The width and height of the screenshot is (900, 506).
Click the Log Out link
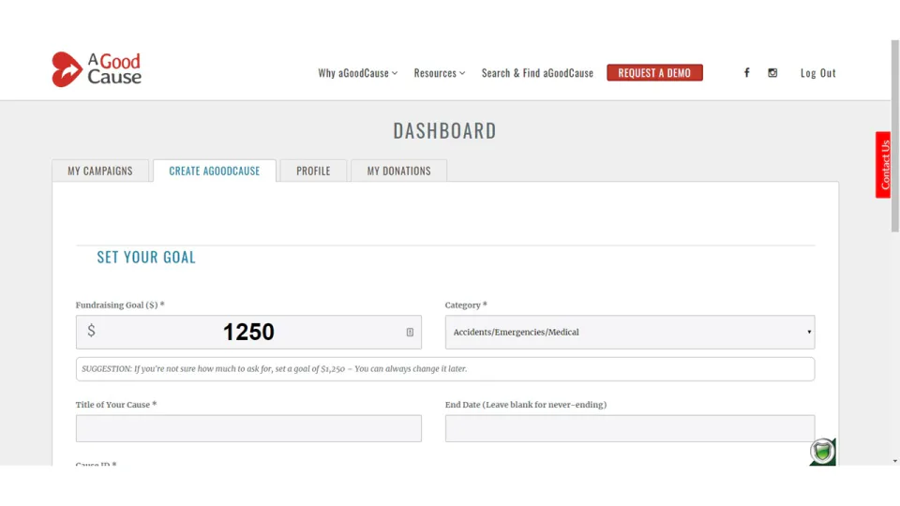click(x=817, y=73)
